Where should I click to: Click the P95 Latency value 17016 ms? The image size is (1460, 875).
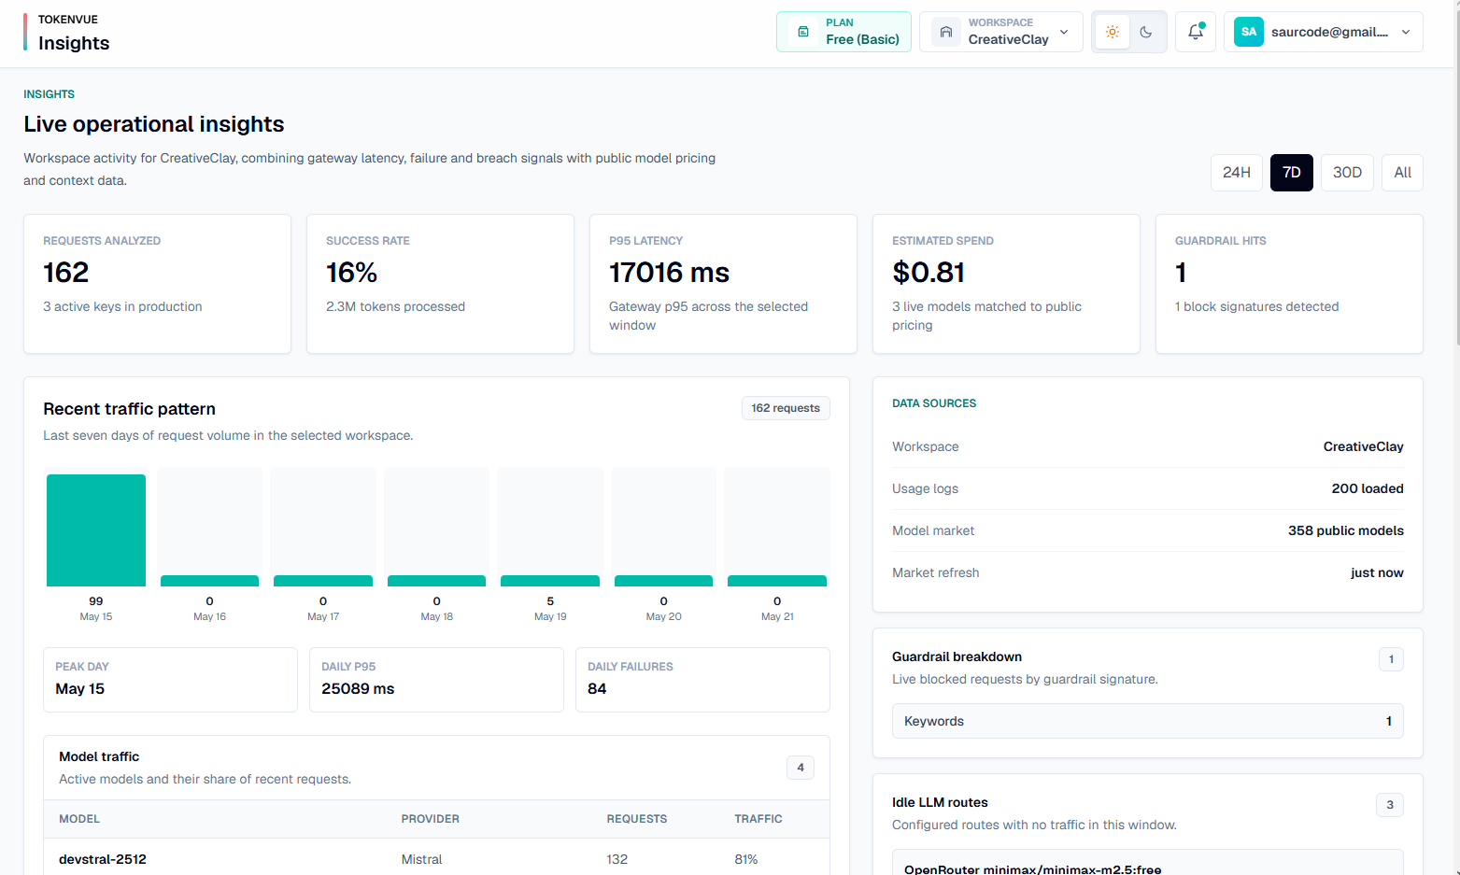(669, 273)
